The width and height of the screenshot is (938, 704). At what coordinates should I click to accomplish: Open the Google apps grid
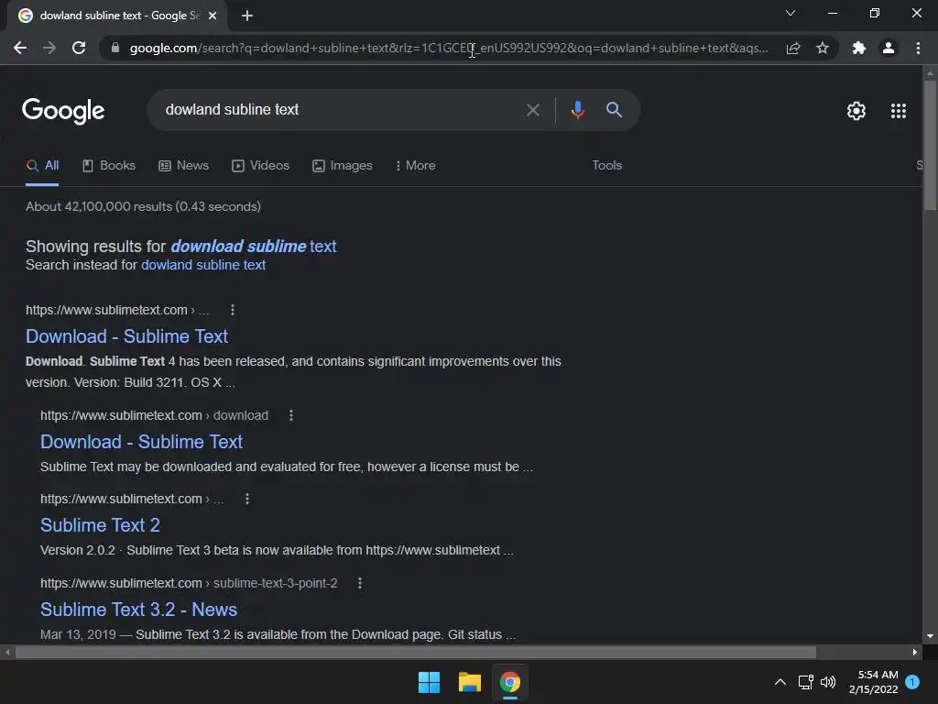tap(899, 111)
